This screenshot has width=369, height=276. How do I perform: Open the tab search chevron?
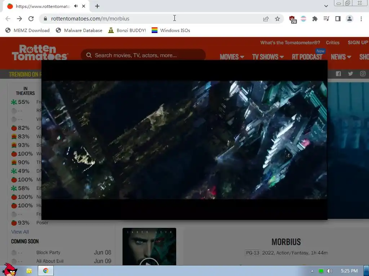[326, 6]
